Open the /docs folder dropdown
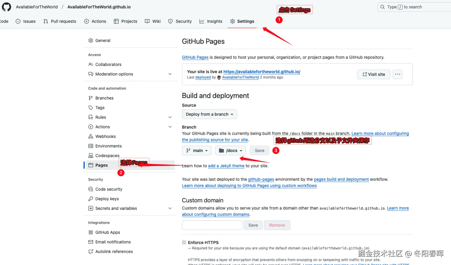This screenshot has width=451, height=265. [x=230, y=150]
